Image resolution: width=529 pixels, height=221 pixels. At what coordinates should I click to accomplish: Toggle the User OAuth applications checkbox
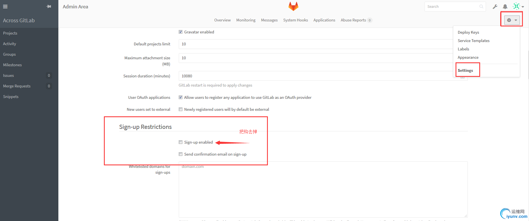coord(180,97)
